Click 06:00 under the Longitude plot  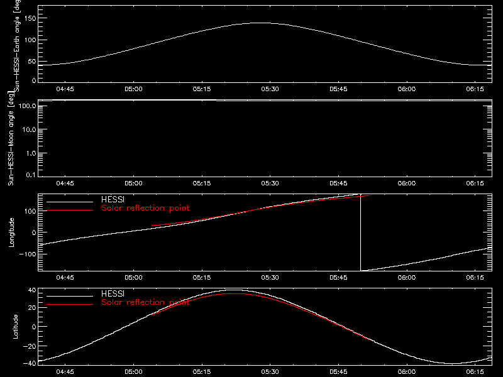tap(407, 278)
